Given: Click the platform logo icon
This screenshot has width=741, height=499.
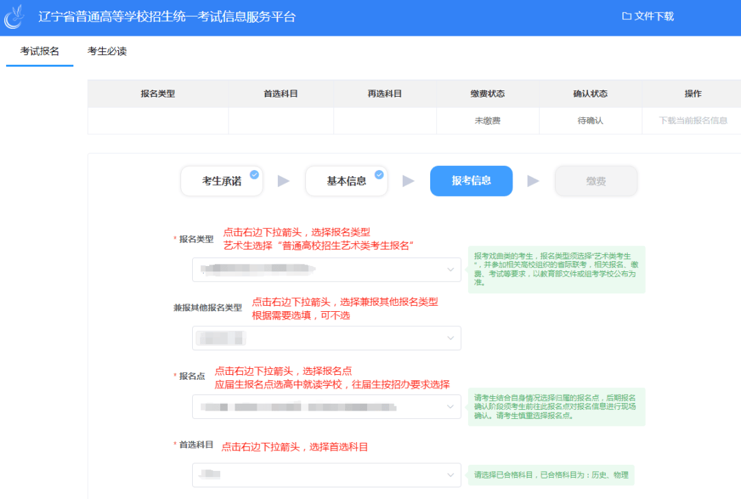Looking at the screenshot, I should (x=15, y=17).
